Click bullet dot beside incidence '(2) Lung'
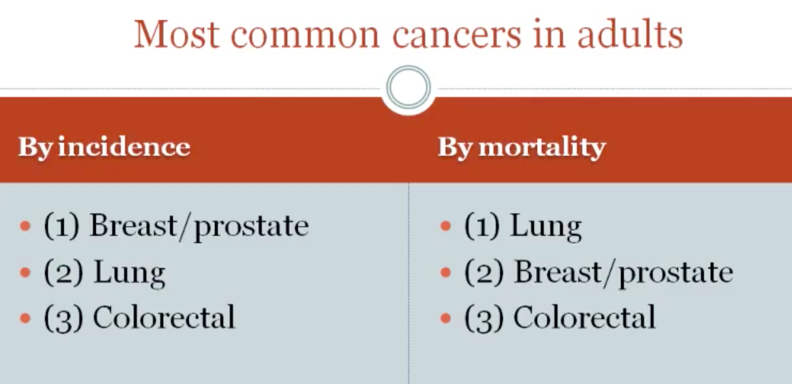Viewport: 792px width, 384px height. tap(26, 273)
